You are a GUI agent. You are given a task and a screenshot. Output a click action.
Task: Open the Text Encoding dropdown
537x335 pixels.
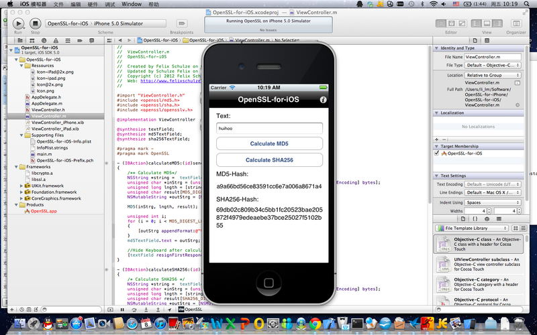493,184
